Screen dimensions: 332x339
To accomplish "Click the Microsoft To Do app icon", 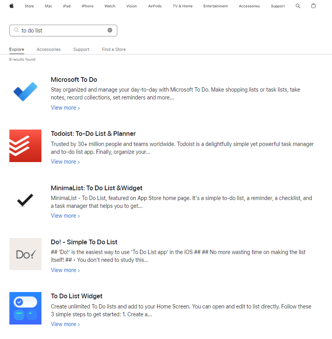I will tap(25, 92).
